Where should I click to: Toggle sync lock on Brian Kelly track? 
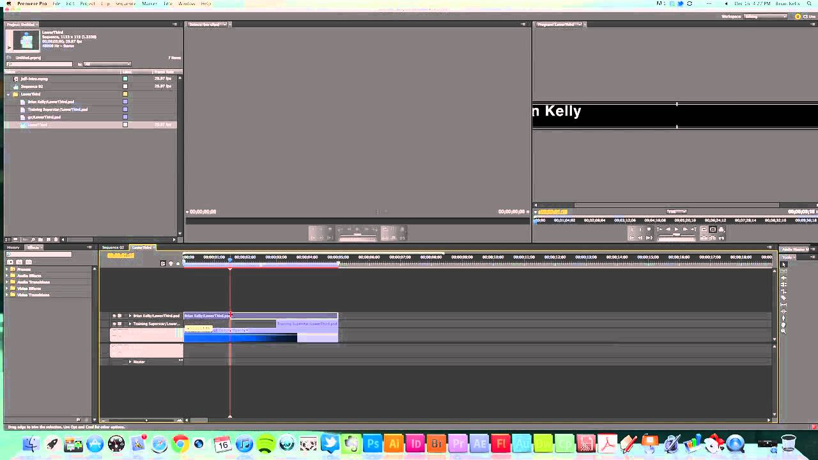[120, 316]
